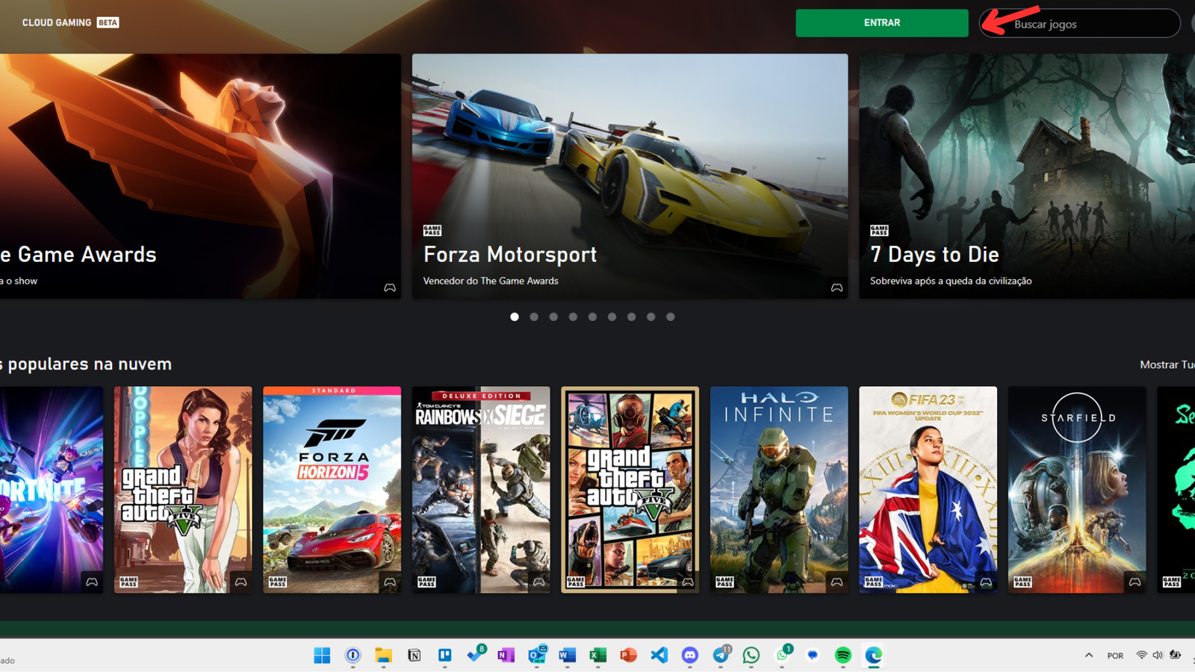Viewport: 1195px width, 672px height.
Task: Select the third carousel page dot
Action: coord(553,317)
